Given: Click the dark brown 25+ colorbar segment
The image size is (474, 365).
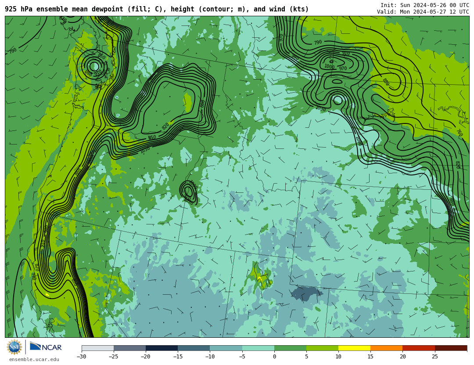Looking at the screenshot, I should [451, 348].
